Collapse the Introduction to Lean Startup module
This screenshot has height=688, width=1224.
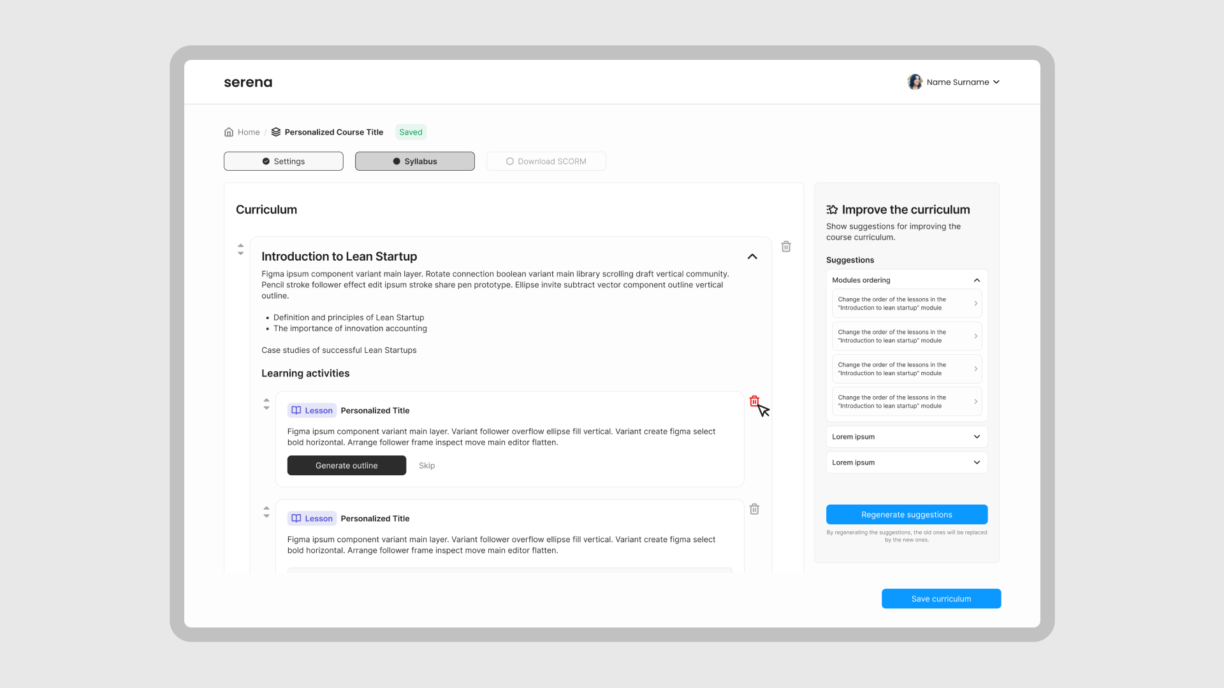[752, 257]
